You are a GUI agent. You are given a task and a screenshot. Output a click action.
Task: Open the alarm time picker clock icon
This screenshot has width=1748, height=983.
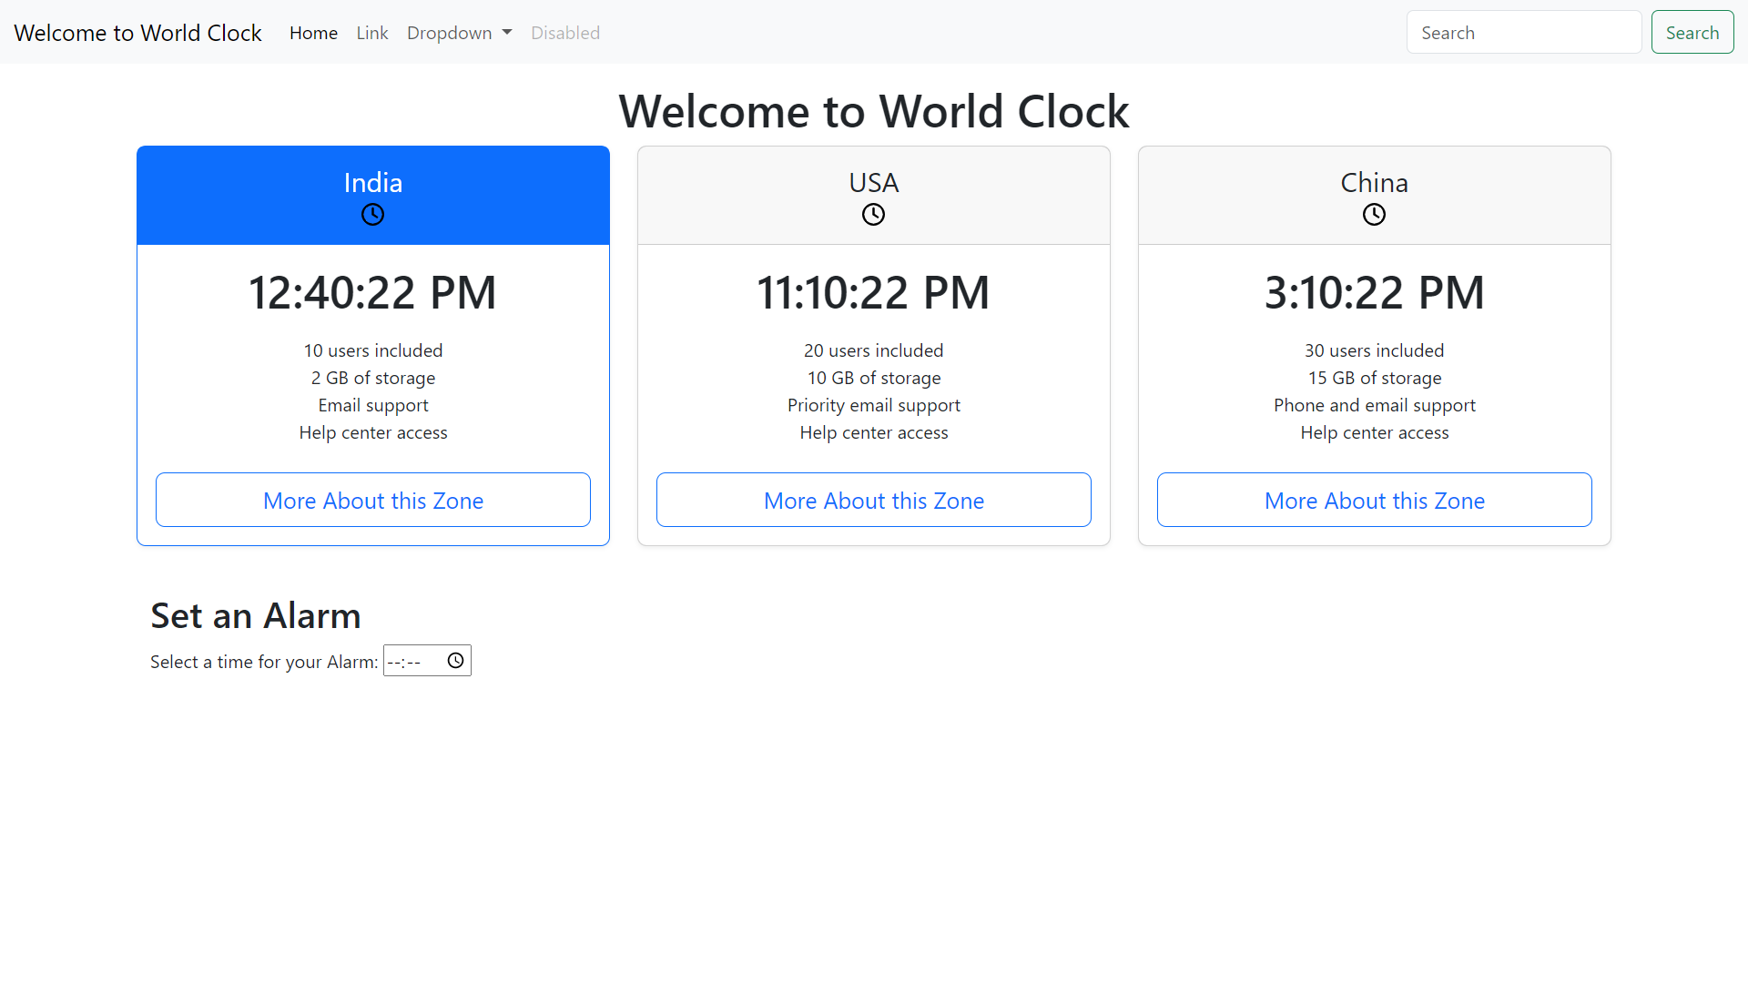(455, 661)
